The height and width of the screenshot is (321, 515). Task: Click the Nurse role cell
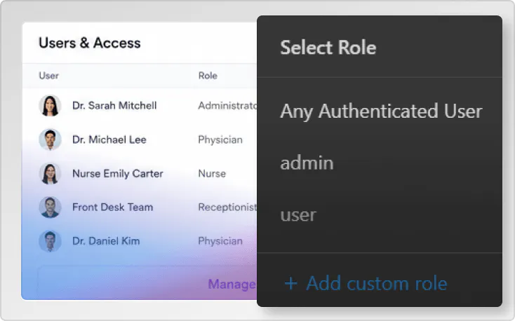coord(212,173)
